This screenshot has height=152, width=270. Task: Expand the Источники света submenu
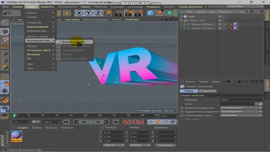tap(40, 50)
